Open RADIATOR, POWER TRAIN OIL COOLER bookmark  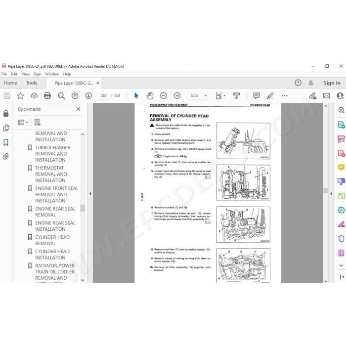click(55, 272)
